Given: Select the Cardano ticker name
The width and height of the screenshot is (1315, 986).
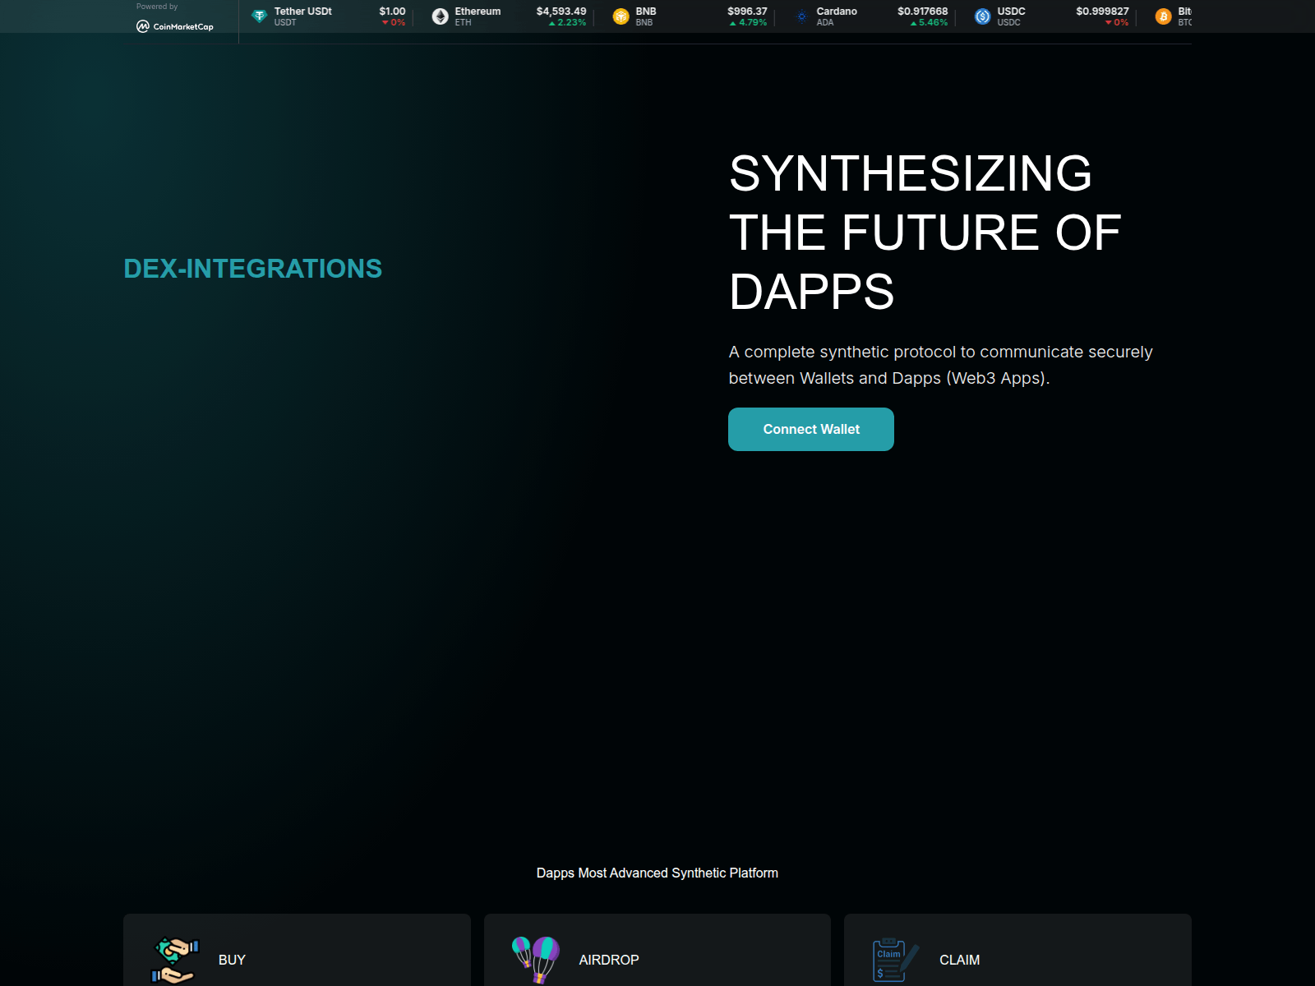Looking at the screenshot, I should 837,12.
